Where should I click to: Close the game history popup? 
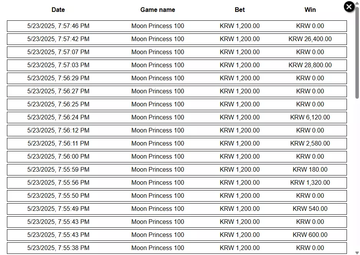pos(349,7)
